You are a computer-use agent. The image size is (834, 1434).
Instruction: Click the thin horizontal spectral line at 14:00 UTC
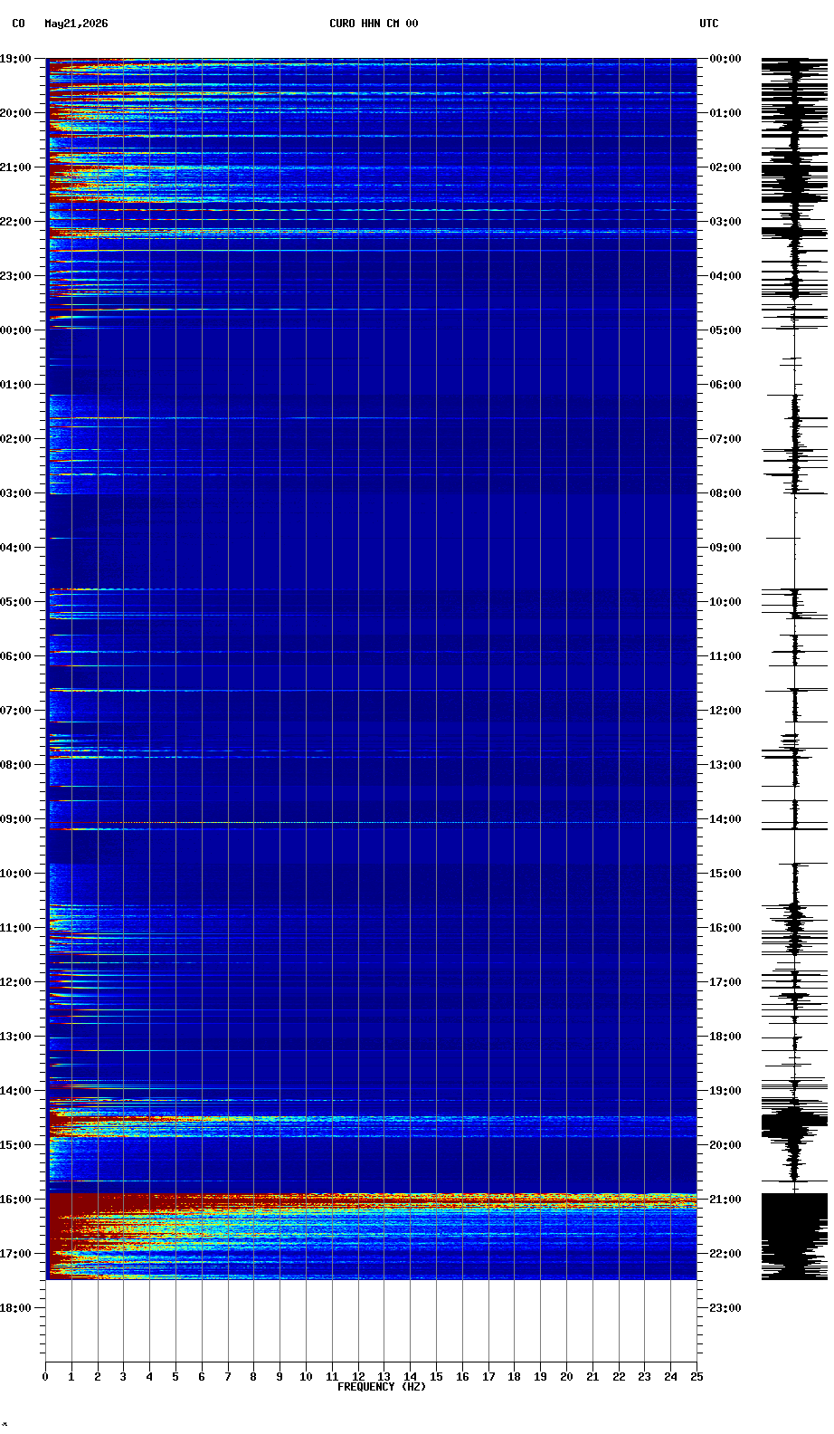(371, 822)
